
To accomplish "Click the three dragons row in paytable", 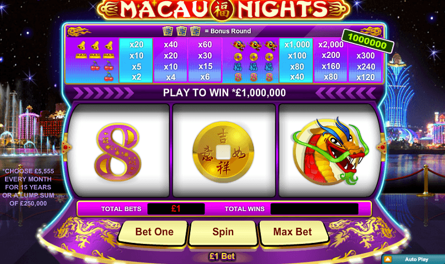I will pyautogui.click(x=254, y=45).
